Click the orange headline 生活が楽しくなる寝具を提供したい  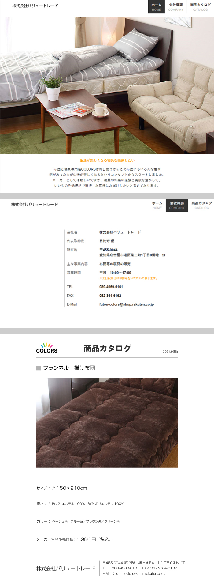click(107, 160)
